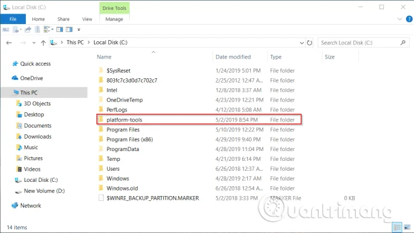This screenshot has height=233, width=414.
Task: Open the Help question mark icon
Action: tap(409, 19)
